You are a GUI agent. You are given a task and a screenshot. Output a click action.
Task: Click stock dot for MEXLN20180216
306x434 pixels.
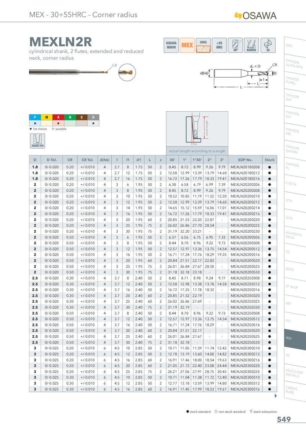pos(270,179)
